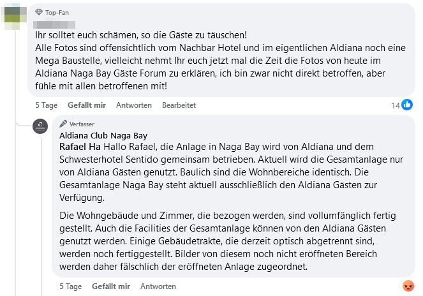Click the Verfasser pen badge icon
This screenshot has width=423, height=296.
coord(63,124)
